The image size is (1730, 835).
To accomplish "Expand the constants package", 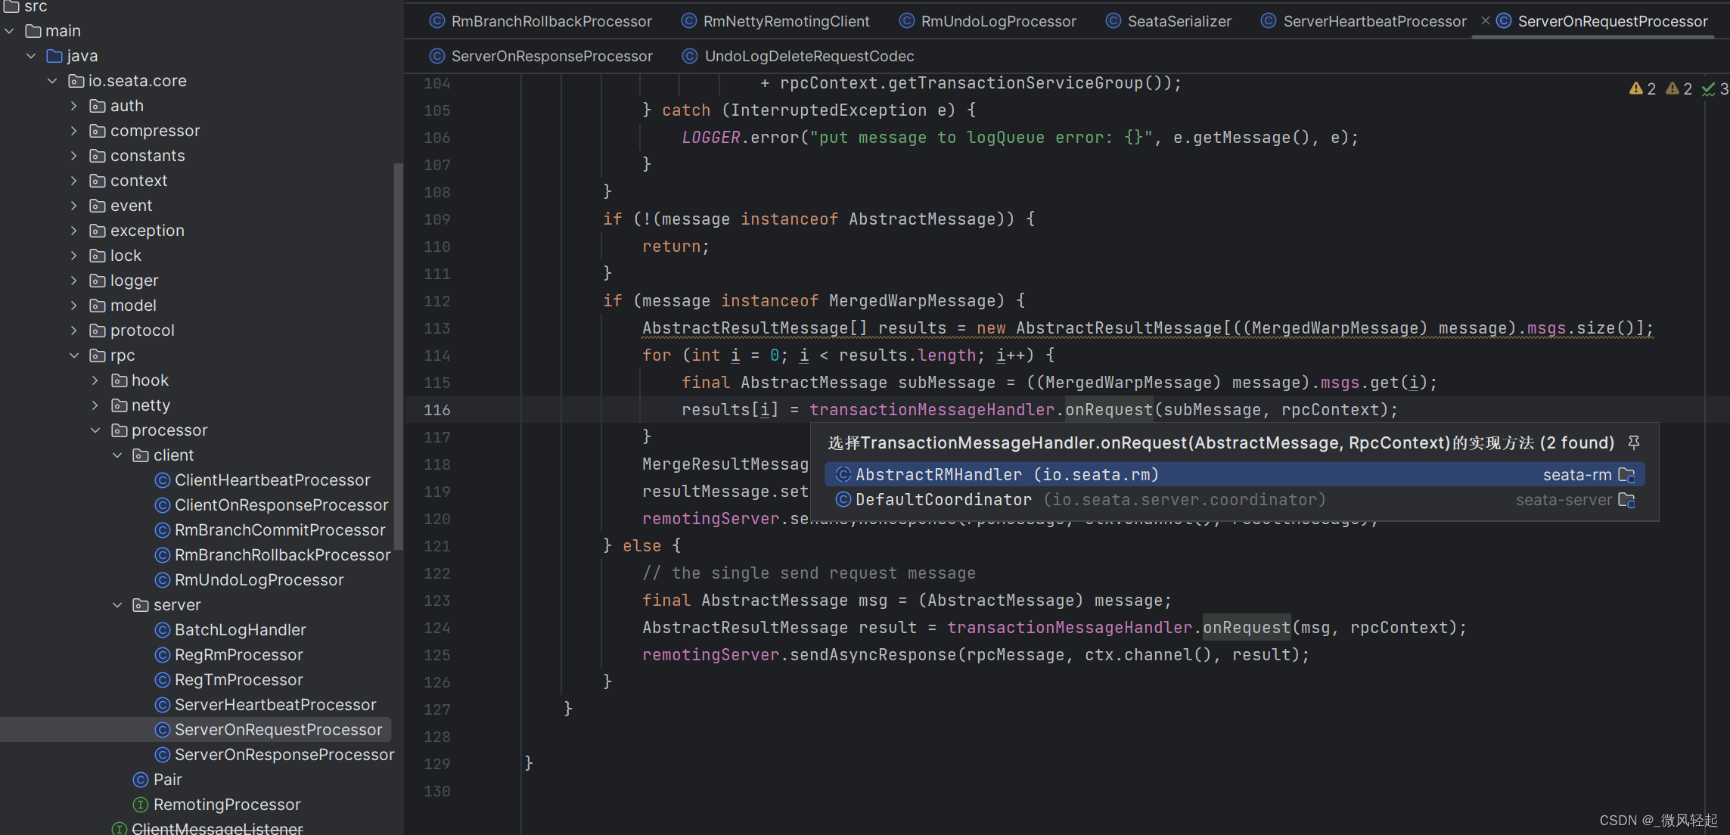I will (73, 156).
